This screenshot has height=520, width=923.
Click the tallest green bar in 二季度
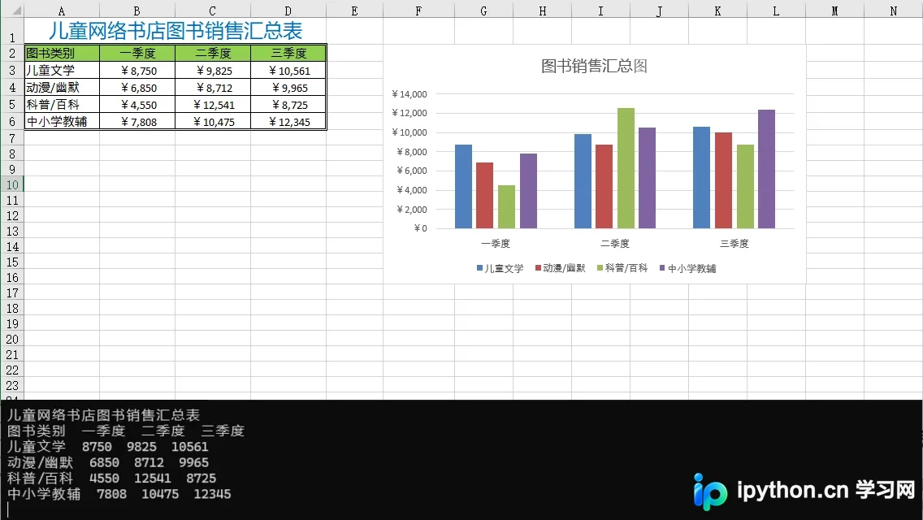pyautogui.click(x=626, y=168)
